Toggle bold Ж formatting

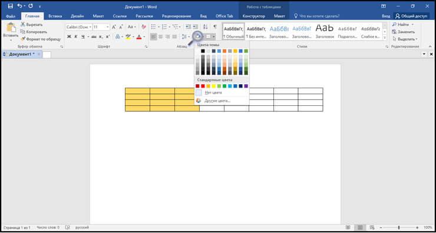pyautogui.click(x=69, y=36)
